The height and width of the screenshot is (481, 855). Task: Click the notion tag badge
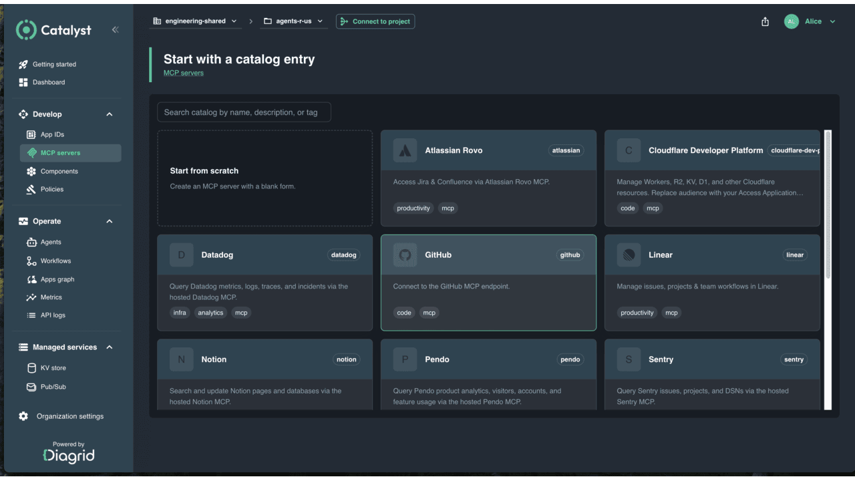[x=346, y=359]
